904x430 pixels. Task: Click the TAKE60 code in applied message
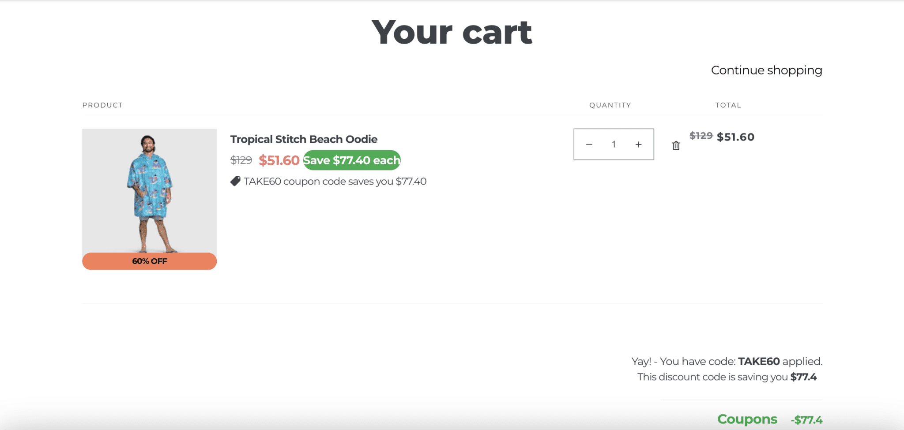click(x=758, y=361)
